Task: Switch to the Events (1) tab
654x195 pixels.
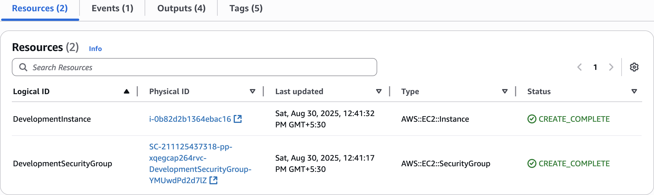Action: pos(112,8)
